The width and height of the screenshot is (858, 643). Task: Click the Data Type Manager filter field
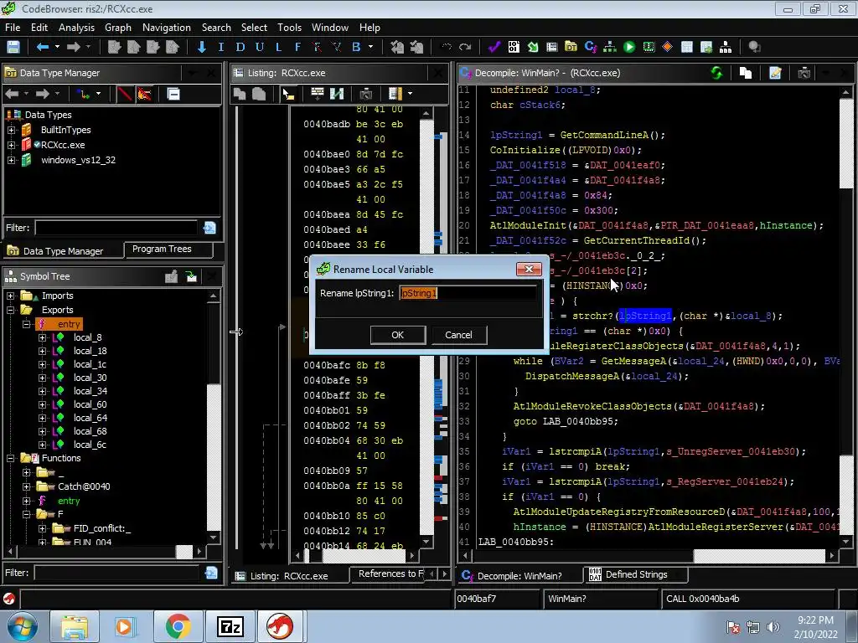coord(116,228)
